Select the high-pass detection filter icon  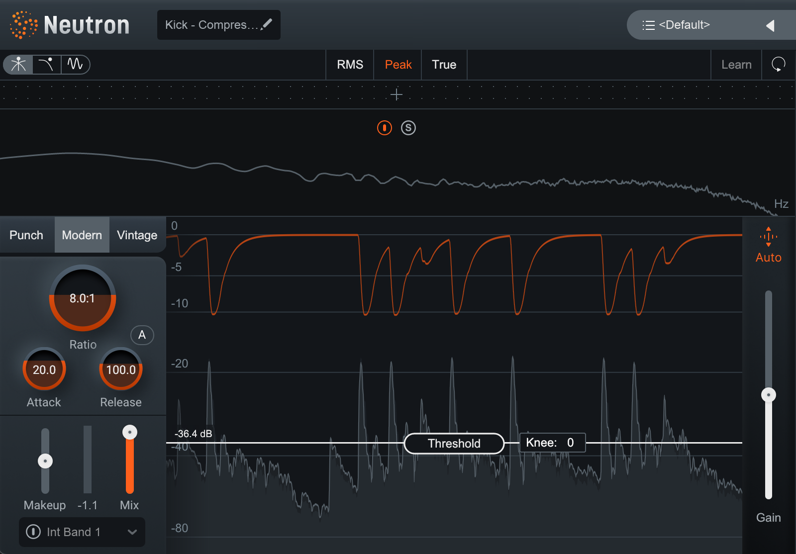coord(47,64)
